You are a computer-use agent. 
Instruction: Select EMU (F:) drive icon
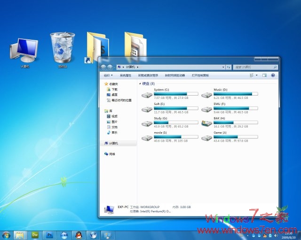tap(207, 110)
